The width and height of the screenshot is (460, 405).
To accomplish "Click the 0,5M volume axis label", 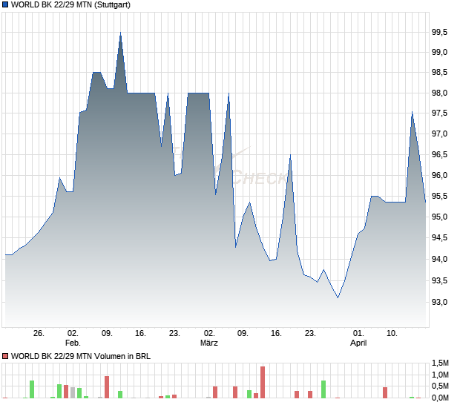I will pos(440,386).
